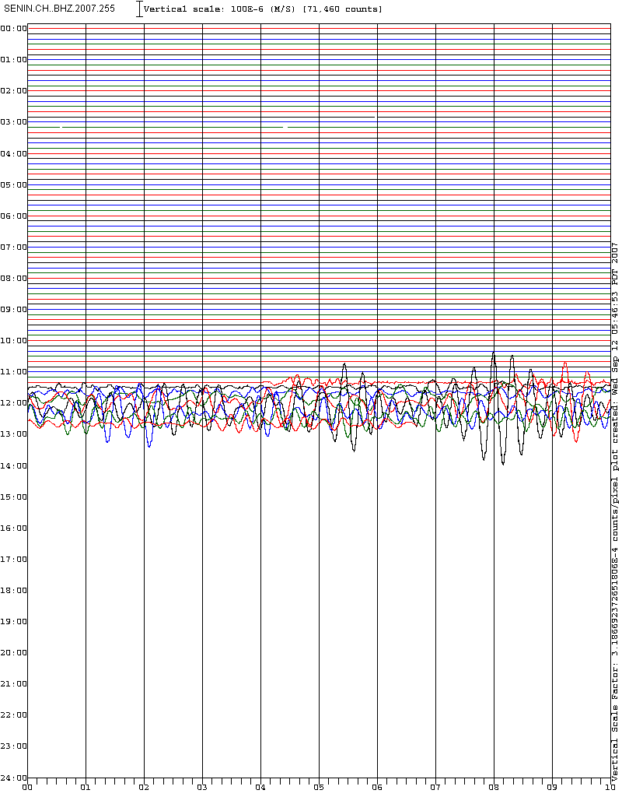Click the 01 minute label on bottom axis

[86, 788]
